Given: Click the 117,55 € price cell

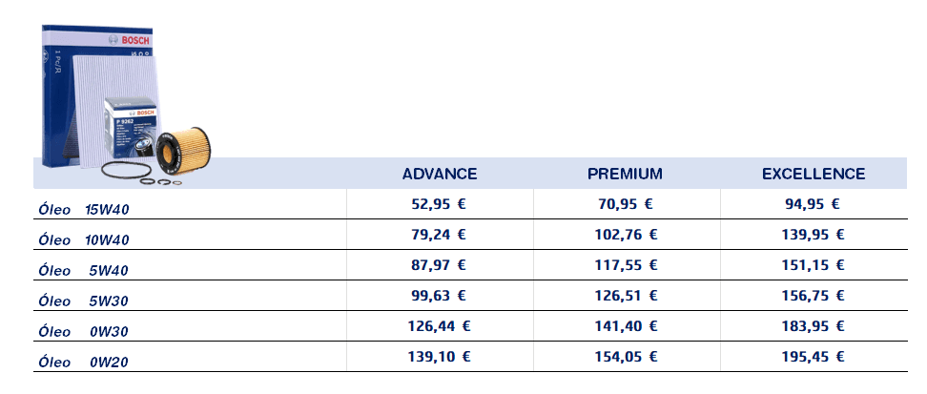Looking at the screenshot, I should (625, 264).
